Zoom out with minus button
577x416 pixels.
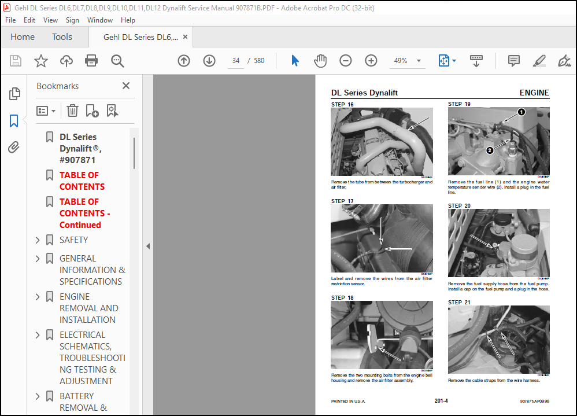[345, 60]
